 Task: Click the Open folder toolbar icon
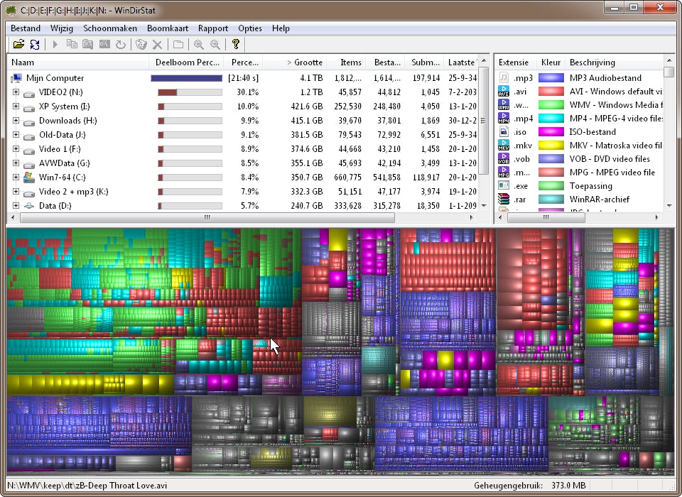point(18,45)
